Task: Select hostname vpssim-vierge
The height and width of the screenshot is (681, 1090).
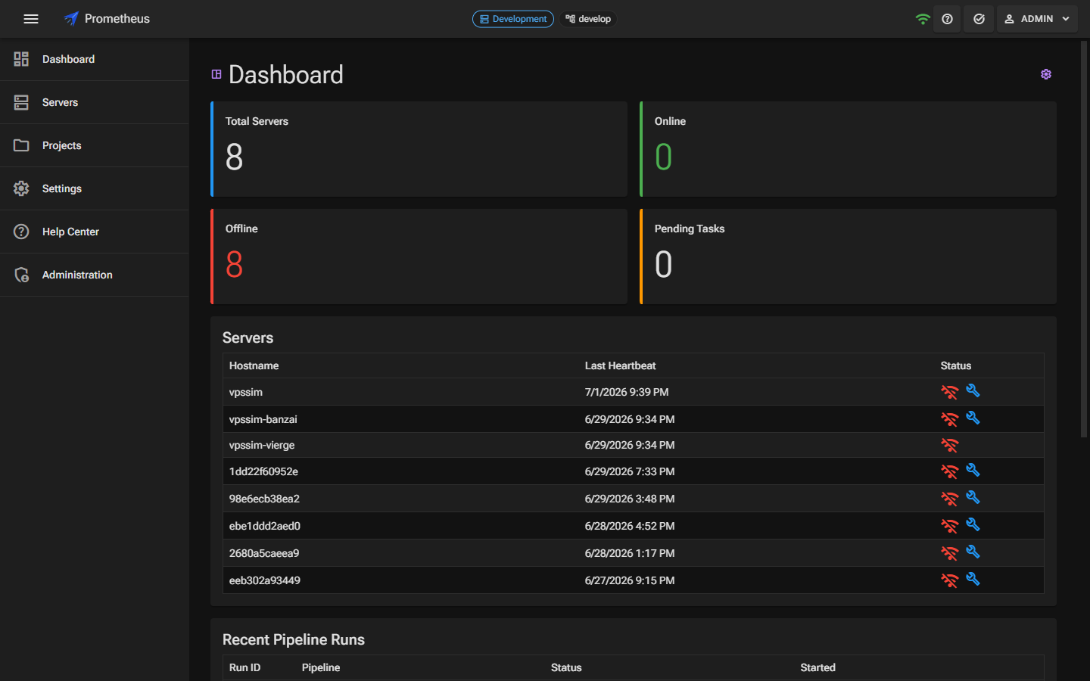Action: (x=262, y=445)
